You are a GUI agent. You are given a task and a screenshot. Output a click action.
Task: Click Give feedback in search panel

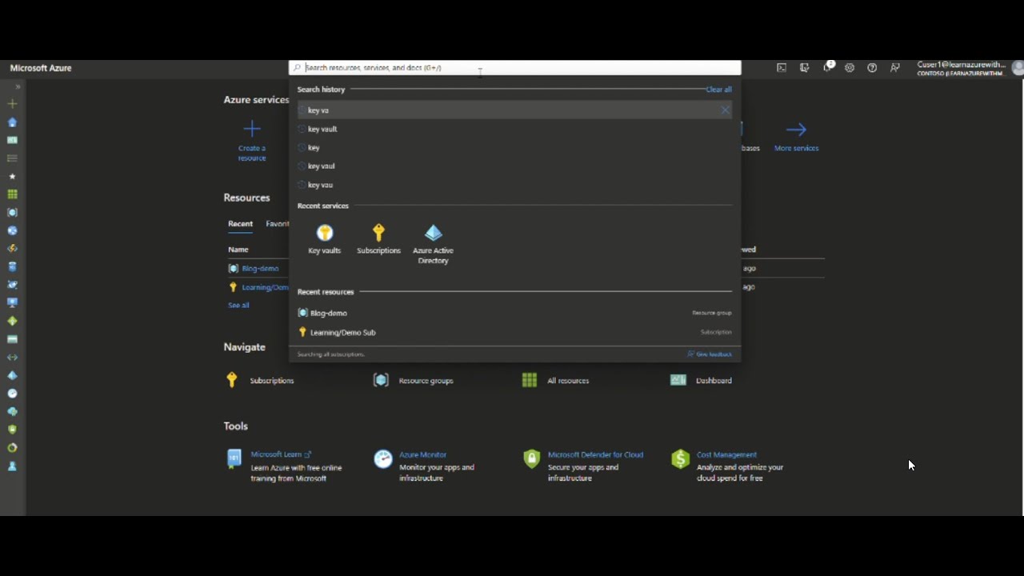[x=710, y=354]
